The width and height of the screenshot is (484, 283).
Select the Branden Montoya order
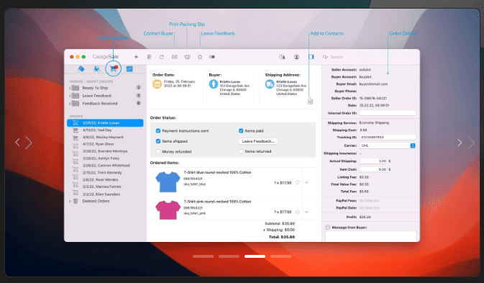[x=105, y=151]
